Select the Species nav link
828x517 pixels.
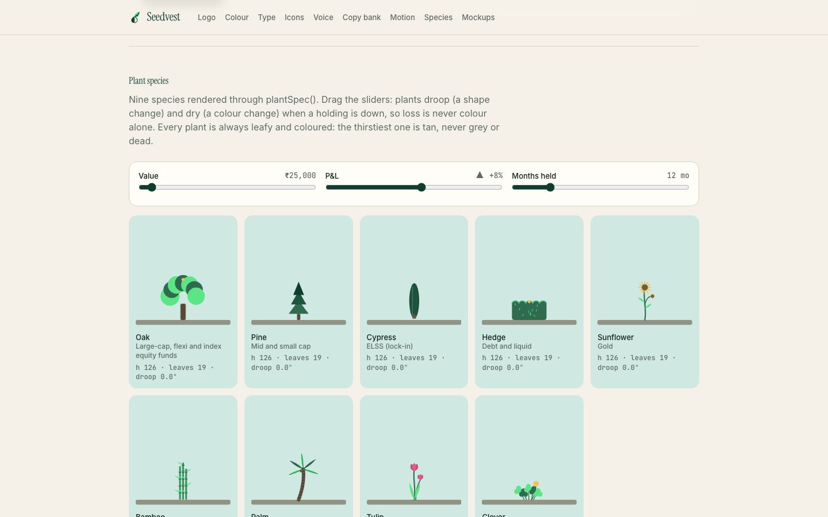coord(438,17)
